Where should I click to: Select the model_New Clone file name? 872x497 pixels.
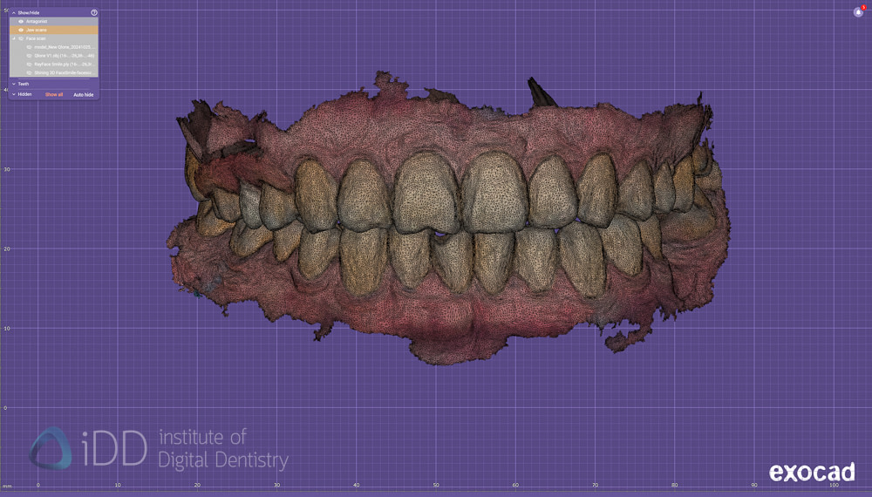coord(64,47)
